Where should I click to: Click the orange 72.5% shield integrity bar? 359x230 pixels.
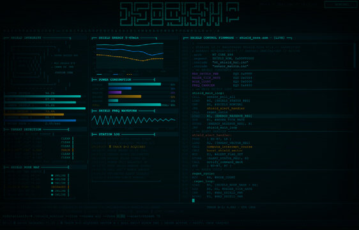point(34,114)
